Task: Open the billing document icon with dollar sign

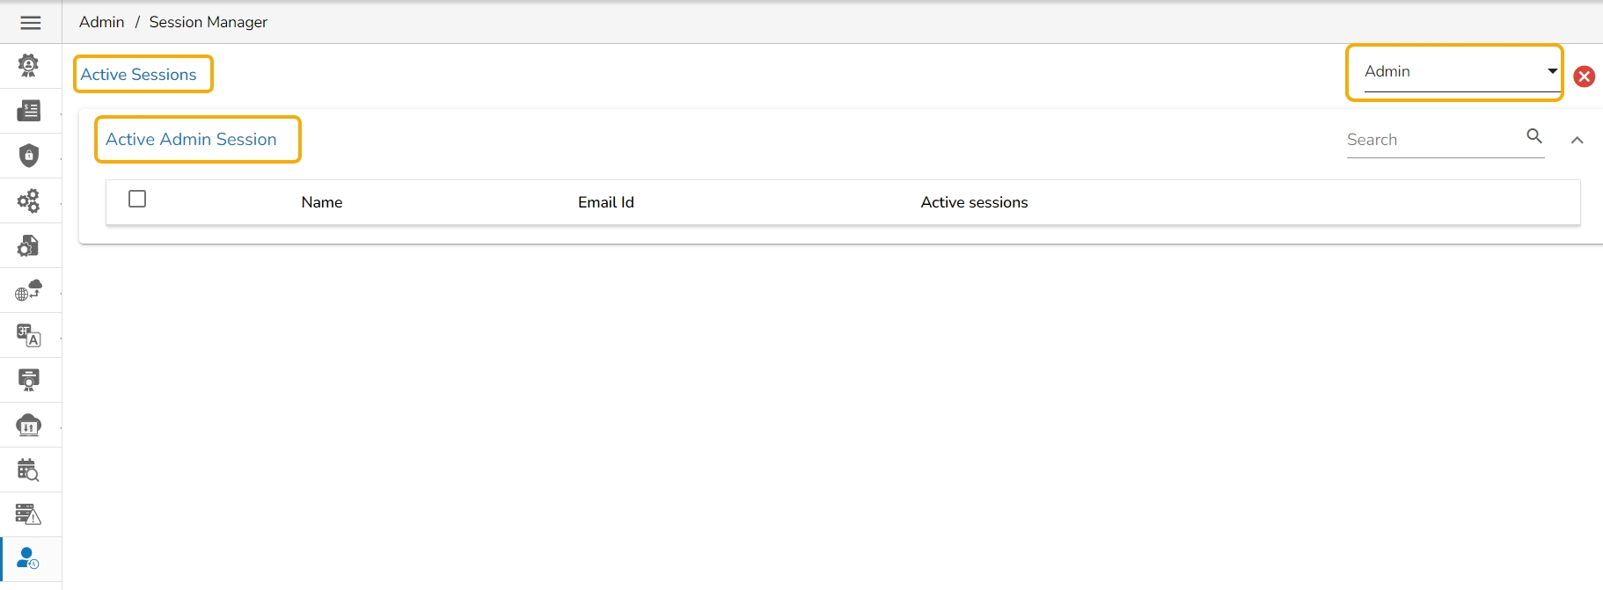Action: coord(29,111)
